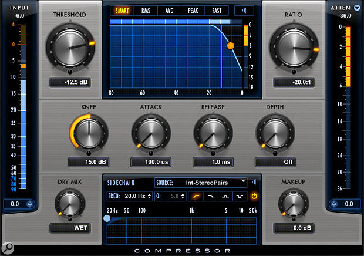This screenshot has height=256, width=364.
Task: Click the output trim link icon
Action: [x=334, y=204]
